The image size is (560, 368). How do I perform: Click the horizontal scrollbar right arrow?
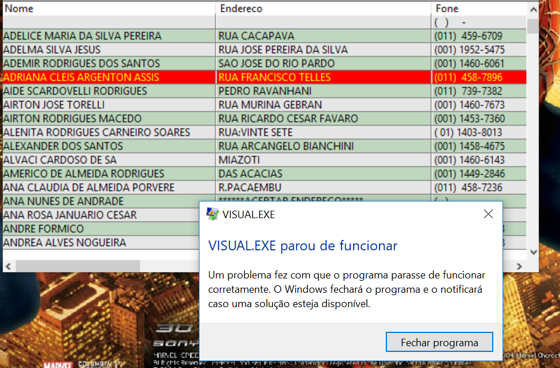(519, 266)
